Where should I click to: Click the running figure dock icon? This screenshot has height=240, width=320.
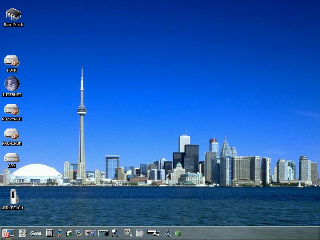pos(115,233)
